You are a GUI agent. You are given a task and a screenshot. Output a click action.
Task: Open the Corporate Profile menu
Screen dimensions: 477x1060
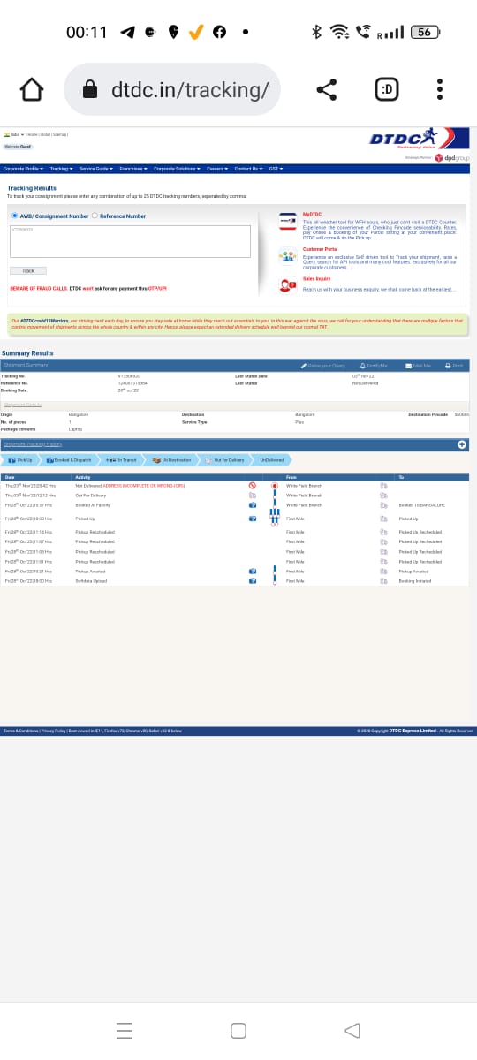(22, 169)
